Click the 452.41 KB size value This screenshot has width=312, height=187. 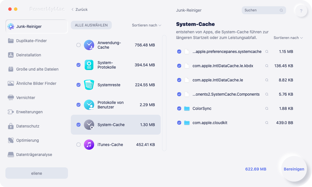(145, 145)
